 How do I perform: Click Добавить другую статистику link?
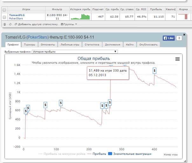tap(36, 24)
